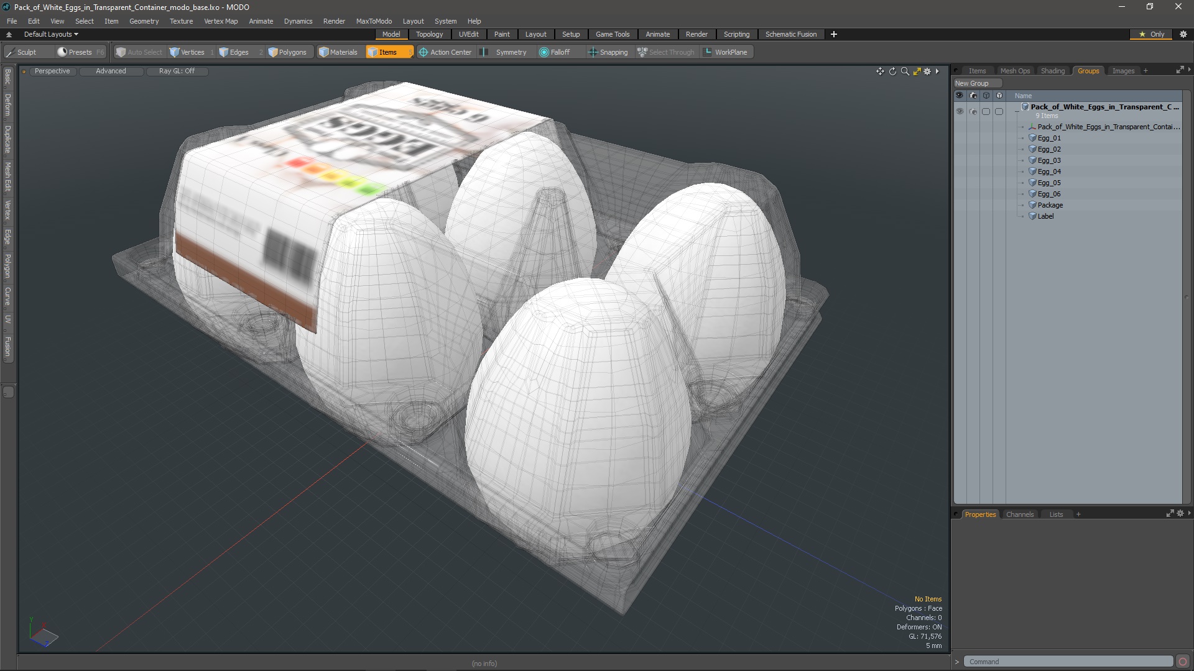
Task: Select the Package mesh item
Action: point(1050,205)
